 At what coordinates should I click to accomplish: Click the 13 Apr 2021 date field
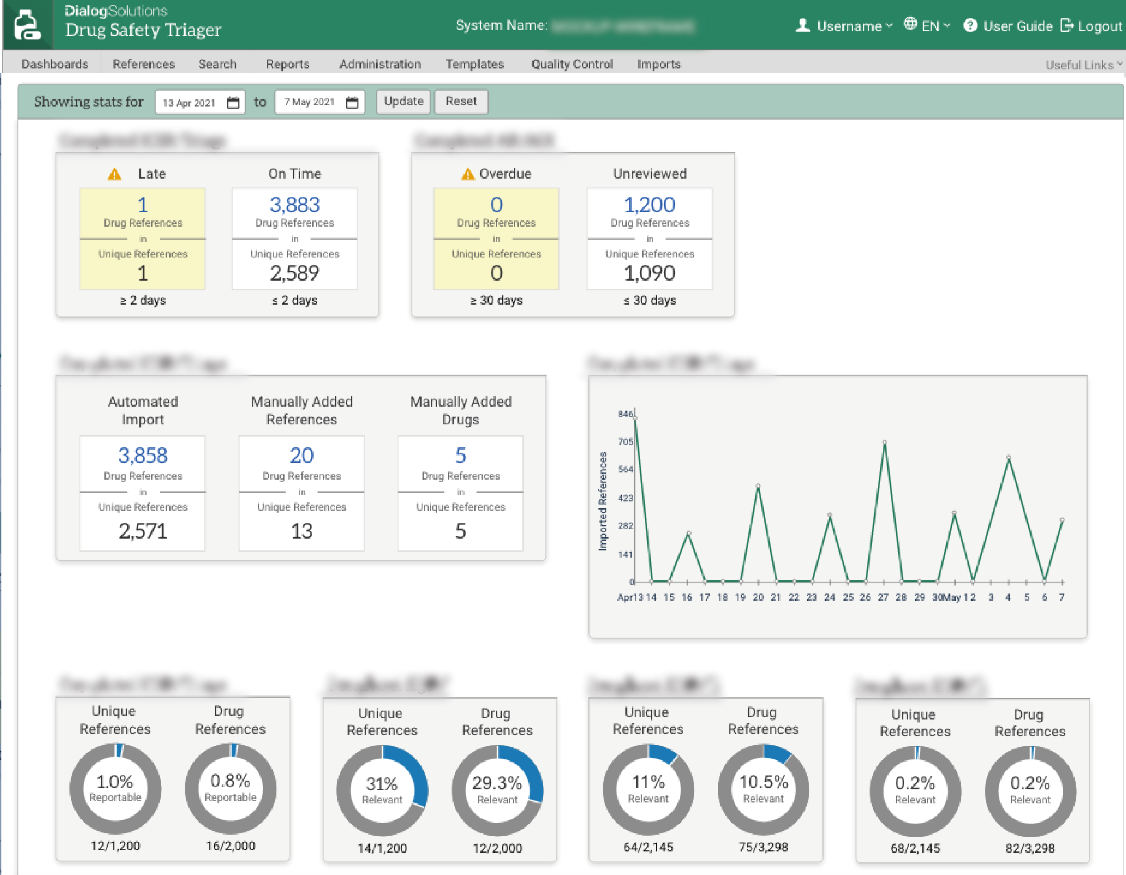[x=189, y=102]
